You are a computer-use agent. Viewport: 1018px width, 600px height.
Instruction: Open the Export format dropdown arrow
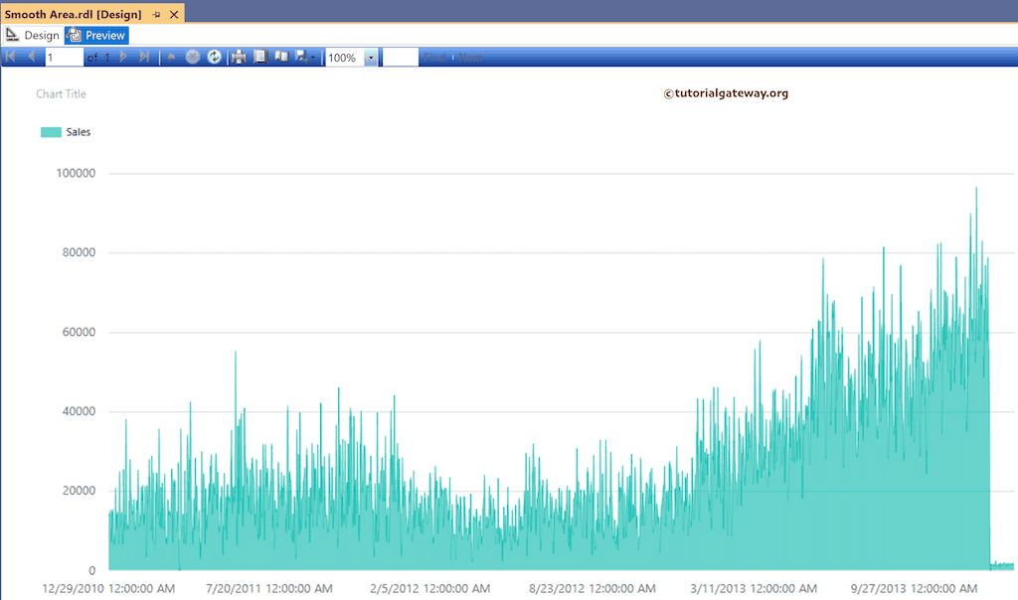point(310,57)
